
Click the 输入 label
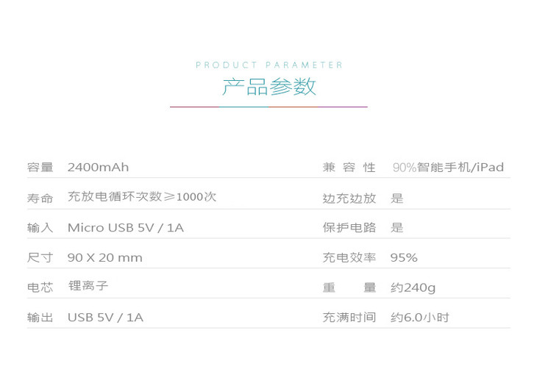[40, 228]
